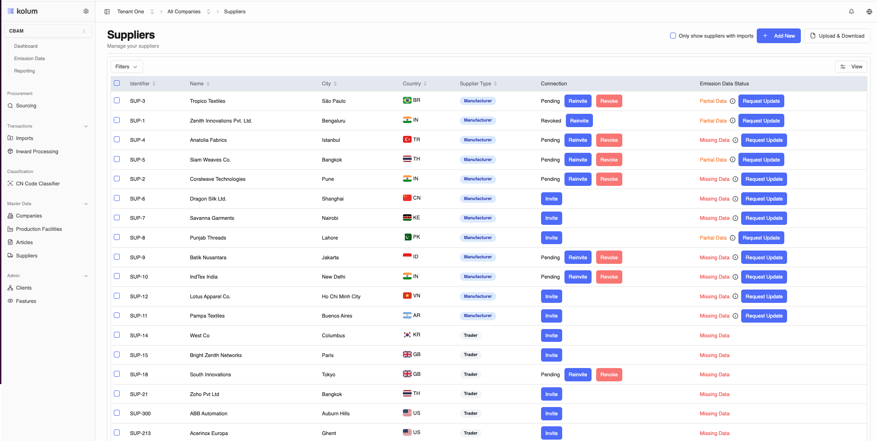
Task: Select the SUP-1 row checkbox
Action: tap(117, 120)
